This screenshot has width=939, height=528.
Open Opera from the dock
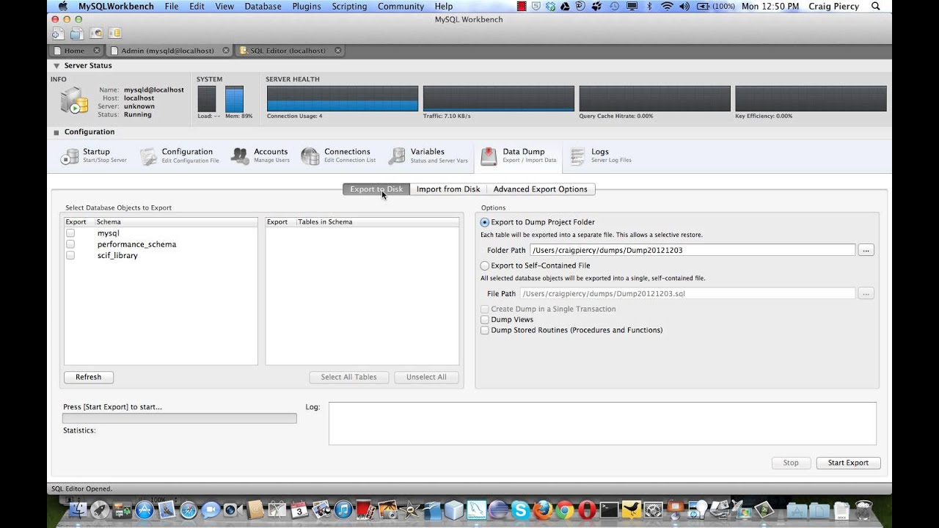point(586,510)
